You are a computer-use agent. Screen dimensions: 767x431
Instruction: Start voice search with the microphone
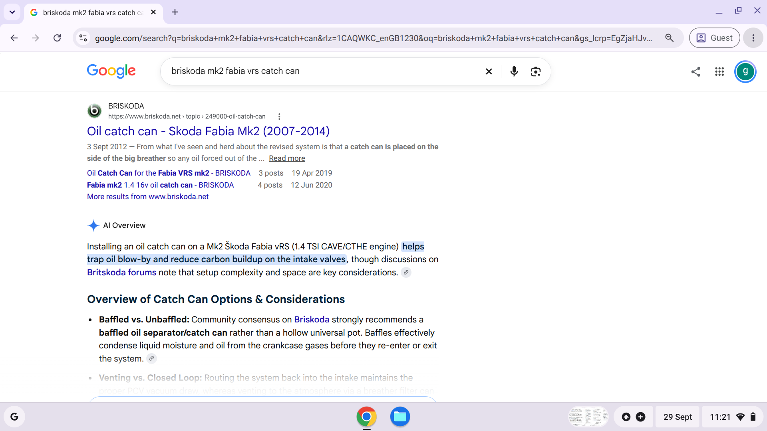[514, 71]
